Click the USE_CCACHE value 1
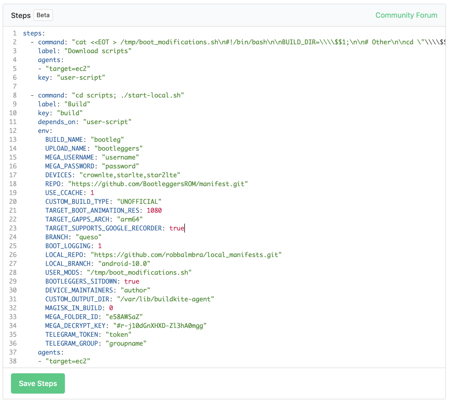This screenshot has height=403, width=449. click(92, 193)
